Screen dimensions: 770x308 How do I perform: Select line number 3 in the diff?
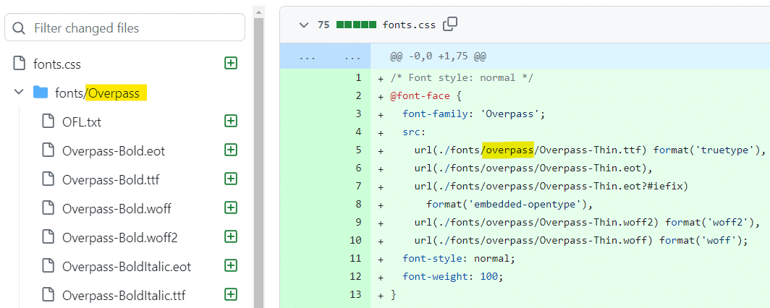pos(358,114)
